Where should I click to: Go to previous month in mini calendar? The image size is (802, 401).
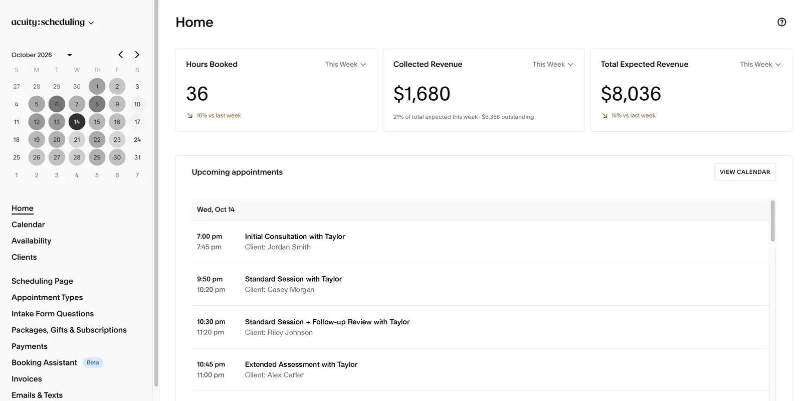click(121, 55)
